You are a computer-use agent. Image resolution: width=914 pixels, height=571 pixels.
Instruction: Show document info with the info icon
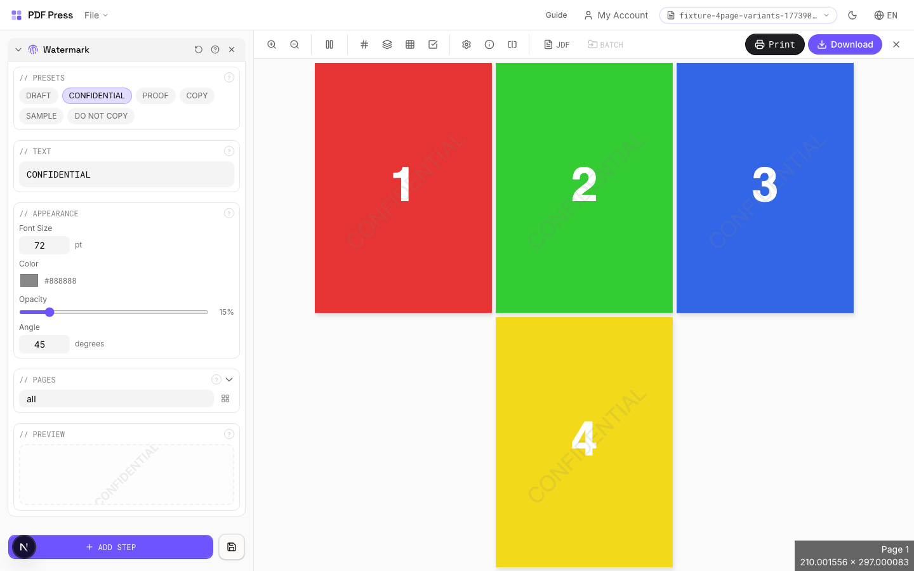pyautogui.click(x=489, y=44)
